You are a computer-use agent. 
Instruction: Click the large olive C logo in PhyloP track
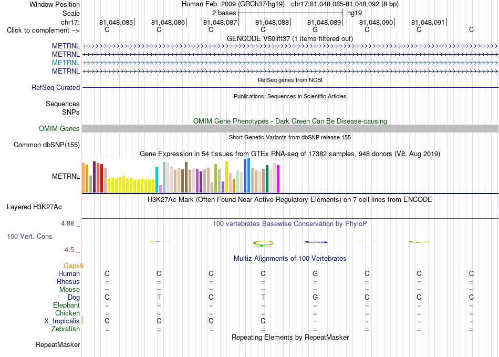click(263, 243)
